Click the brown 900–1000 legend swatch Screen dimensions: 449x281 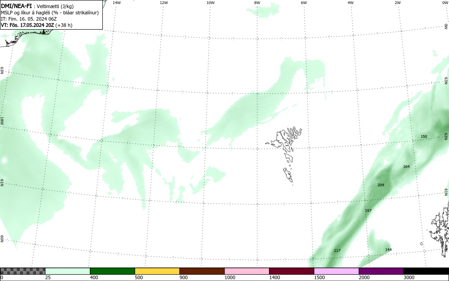coord(202,271)
